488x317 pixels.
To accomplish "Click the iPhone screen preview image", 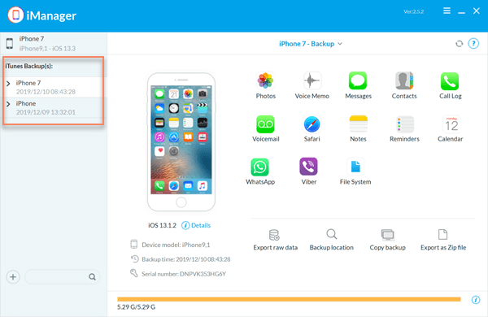I will tap(181, 141).
